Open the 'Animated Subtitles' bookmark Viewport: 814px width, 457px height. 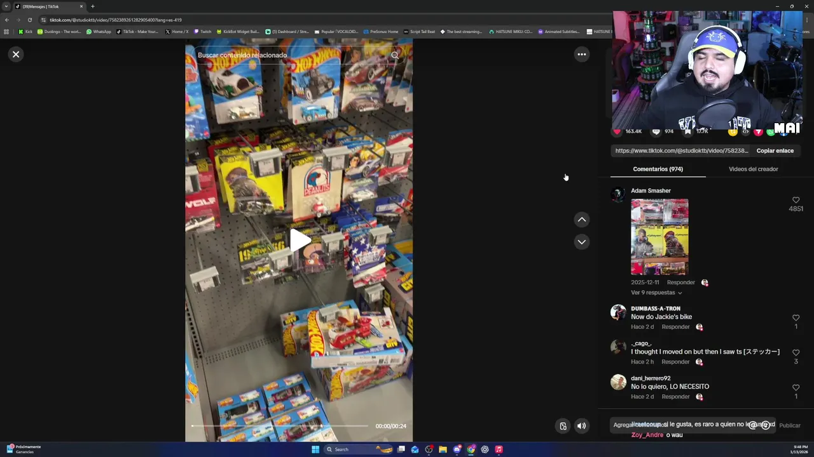pos(559,32)
